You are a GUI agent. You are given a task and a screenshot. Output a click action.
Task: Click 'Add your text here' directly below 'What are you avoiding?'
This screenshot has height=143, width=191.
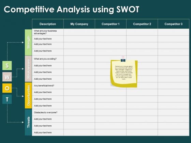click(x=43, y=65)
